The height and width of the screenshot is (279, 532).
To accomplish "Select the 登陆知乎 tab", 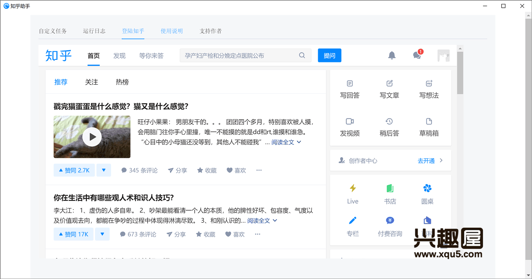I will pyautogui.click(x=133, y=31).
